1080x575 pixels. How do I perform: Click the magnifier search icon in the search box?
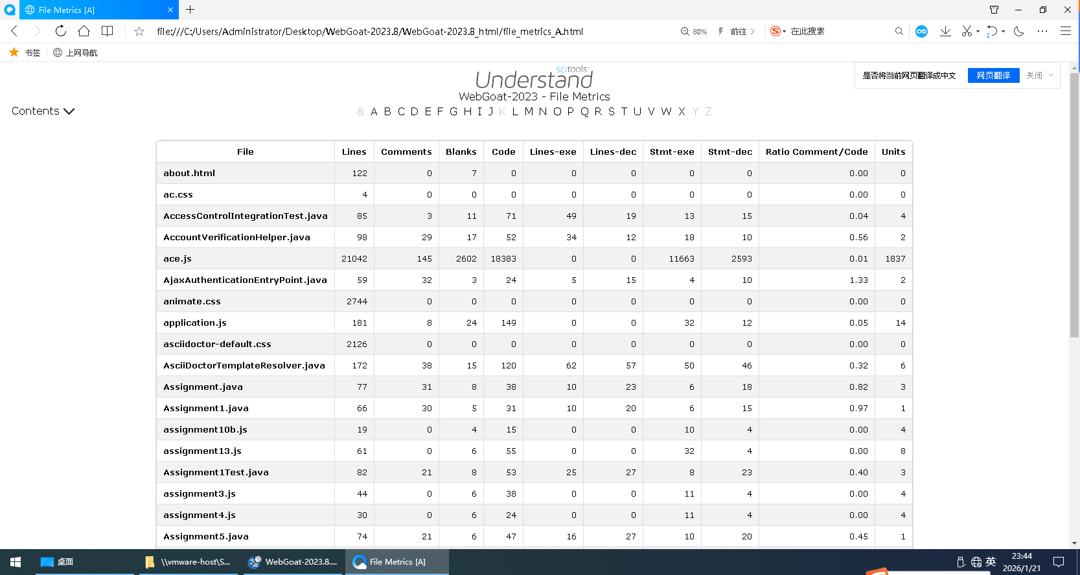coord(899,31)
